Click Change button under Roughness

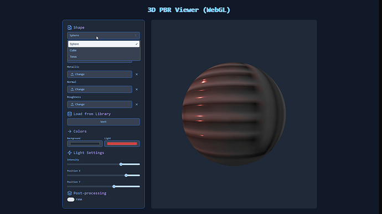100,104
